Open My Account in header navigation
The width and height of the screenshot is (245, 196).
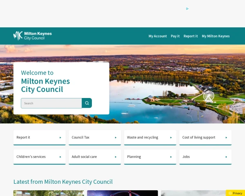[x=158, y=36]
